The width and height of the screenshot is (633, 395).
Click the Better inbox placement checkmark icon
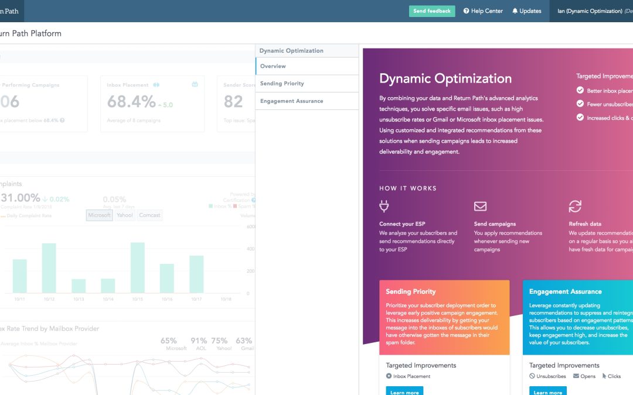coord(580,90)
